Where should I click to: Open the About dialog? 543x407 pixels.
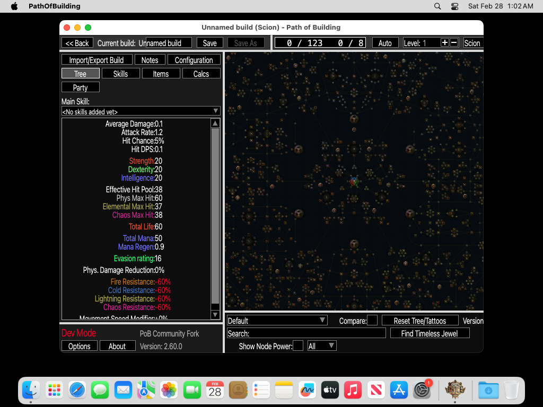(117, 346)
